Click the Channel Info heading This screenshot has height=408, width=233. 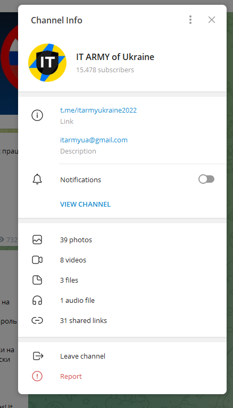[x=56, y=20]
